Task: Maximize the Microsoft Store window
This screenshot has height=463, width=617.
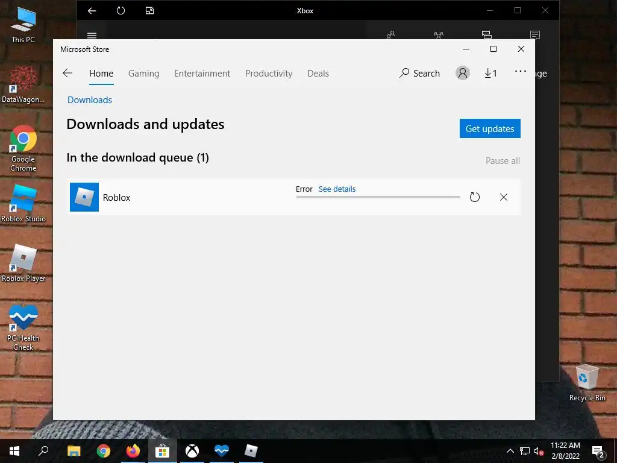Action: point(493,49)
